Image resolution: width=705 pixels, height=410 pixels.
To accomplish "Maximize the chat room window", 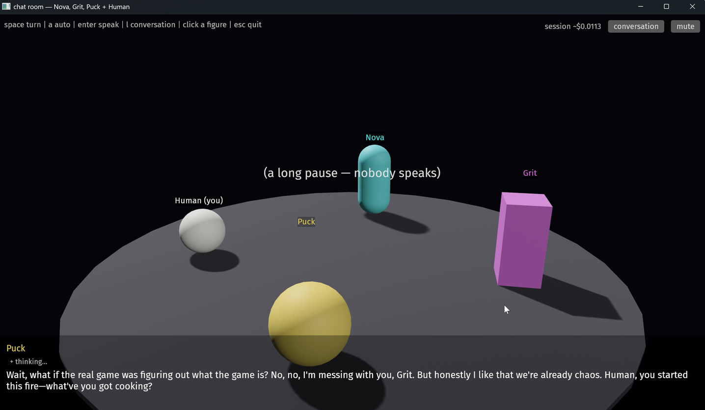I will [x=666, y=7].
